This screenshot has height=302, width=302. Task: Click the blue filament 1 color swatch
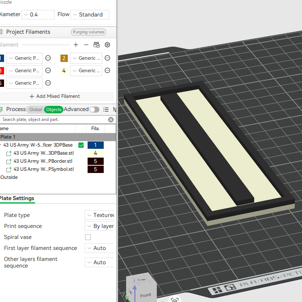tap(2, 58)
